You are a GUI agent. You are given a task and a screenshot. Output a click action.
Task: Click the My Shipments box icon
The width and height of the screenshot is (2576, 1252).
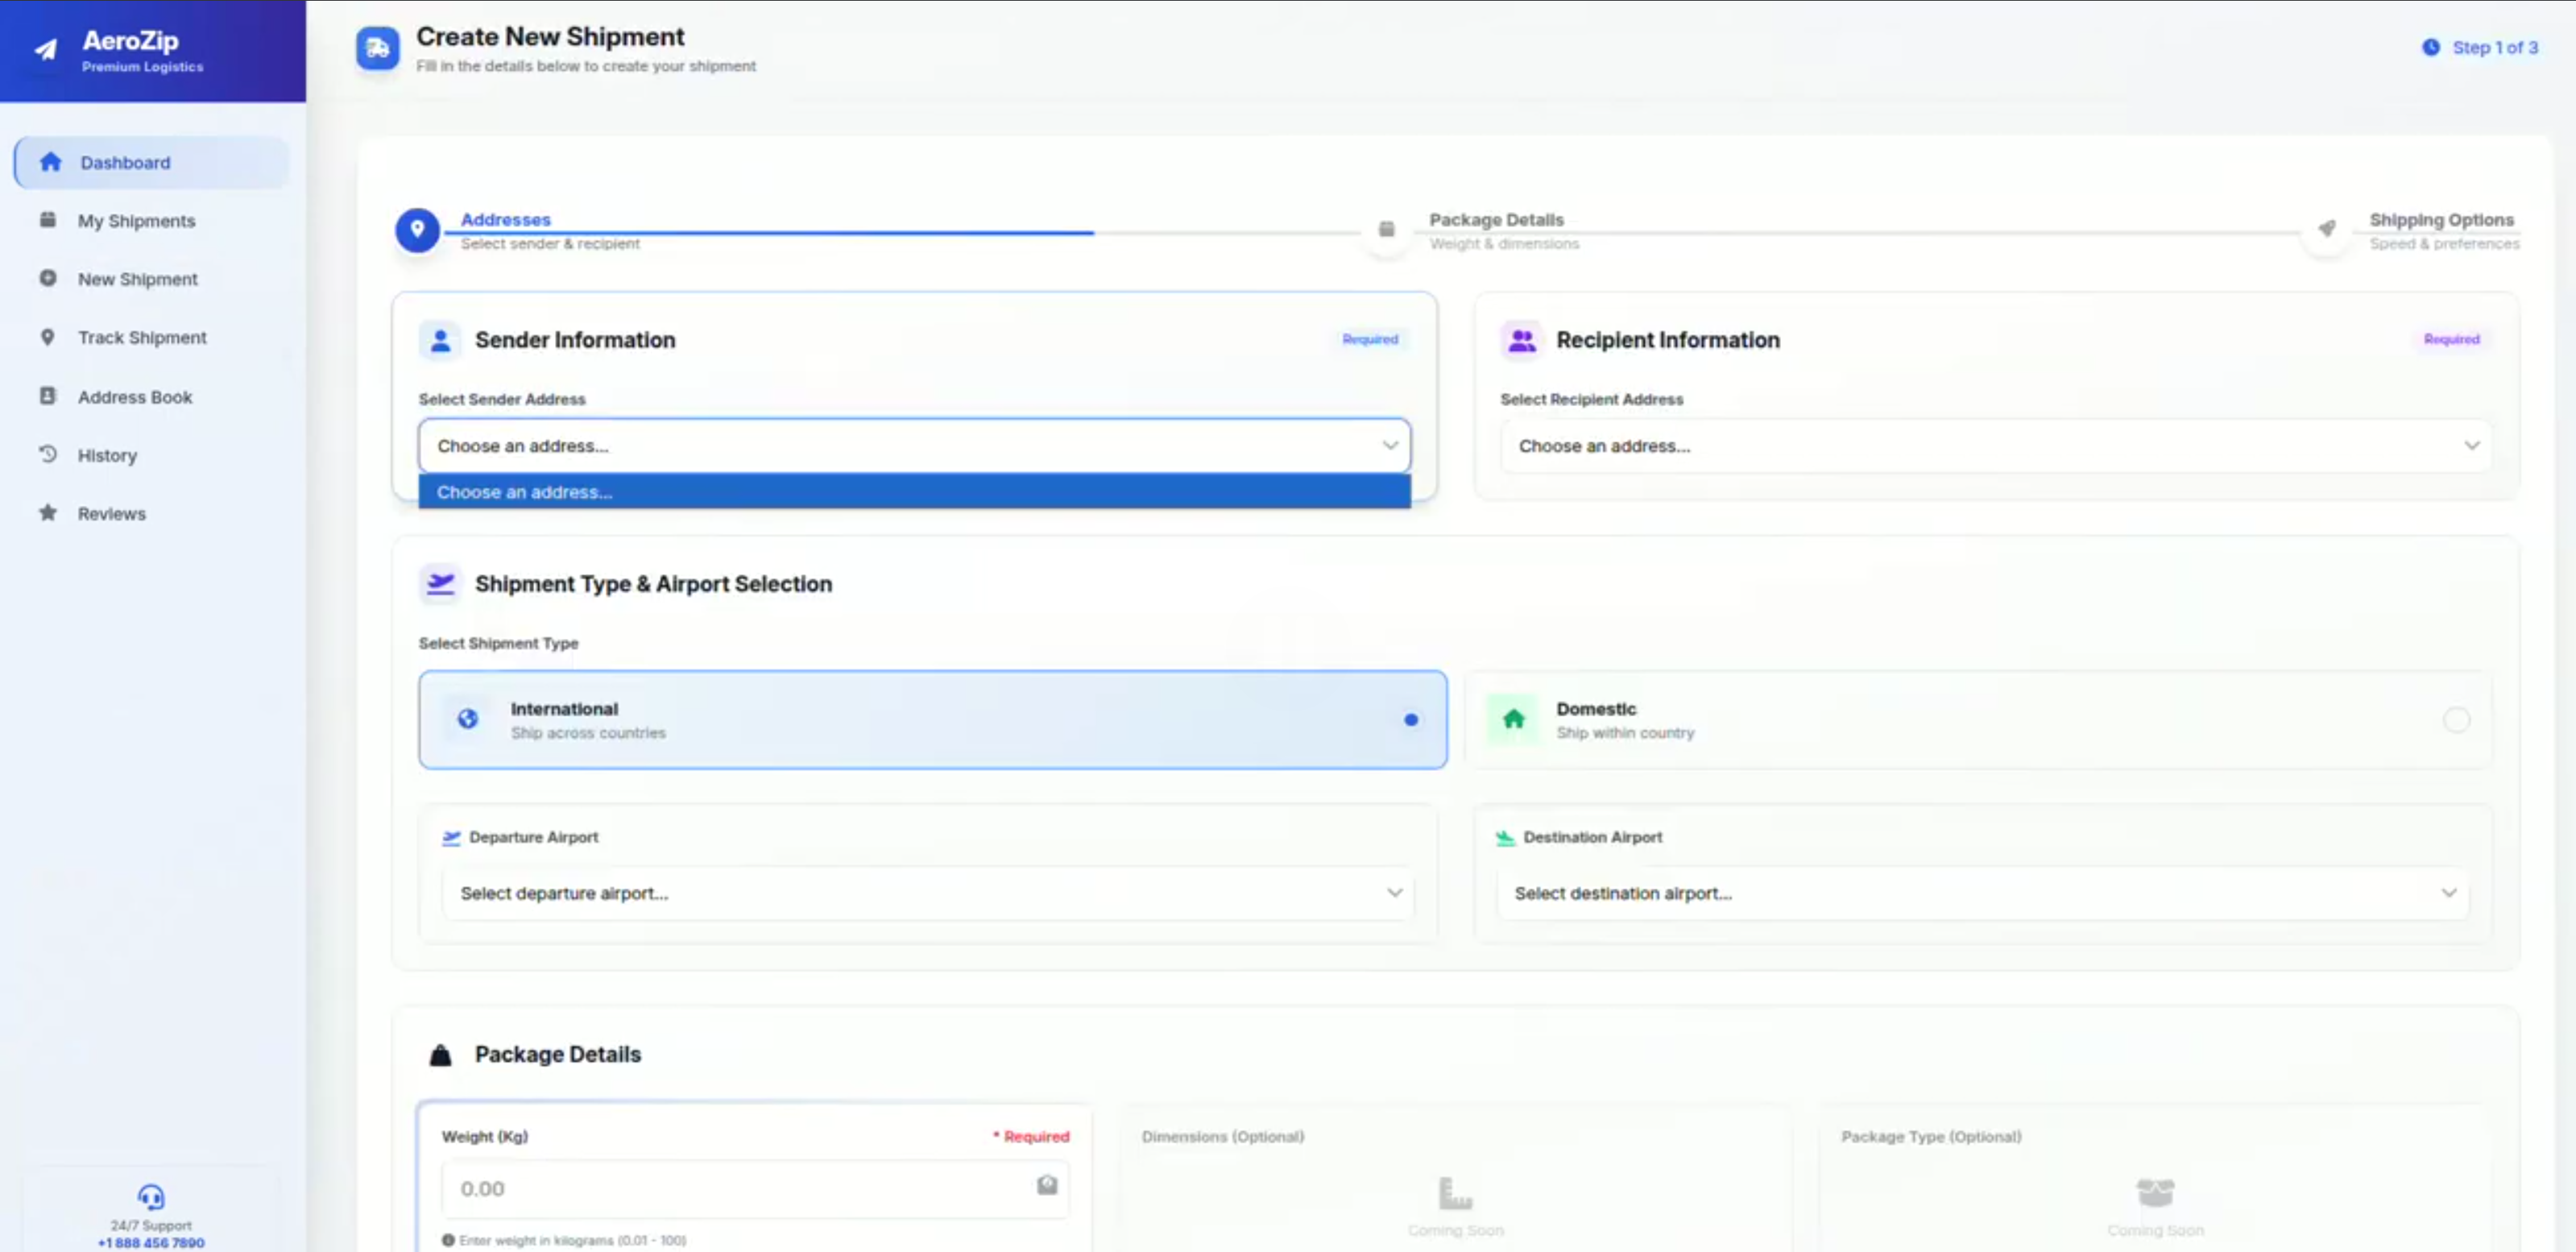coord(47,220)
